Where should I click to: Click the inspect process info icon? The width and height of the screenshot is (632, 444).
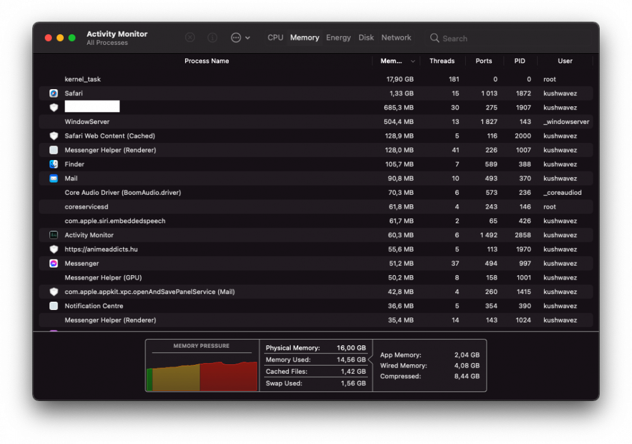pyautogui.click(x=212, y=37)
